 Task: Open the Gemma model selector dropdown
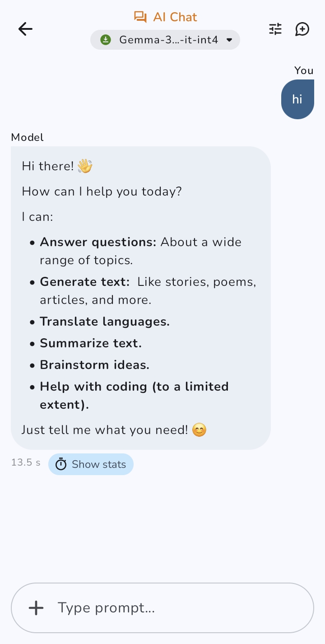165,40
